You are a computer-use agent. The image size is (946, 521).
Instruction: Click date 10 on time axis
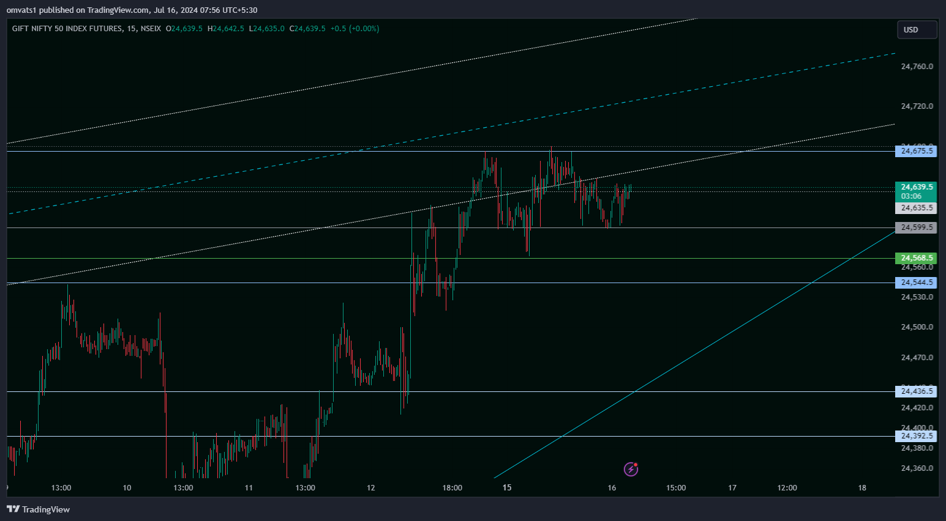(127, 488)
